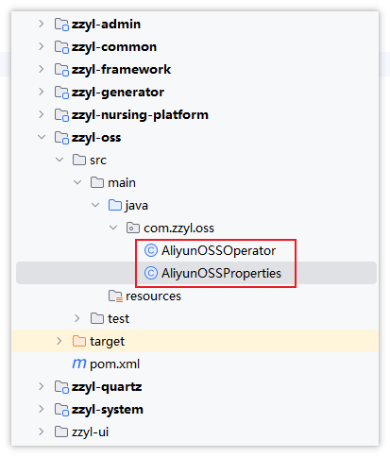Expand the test folder chevron
The image size is (390, 457).
77,318
